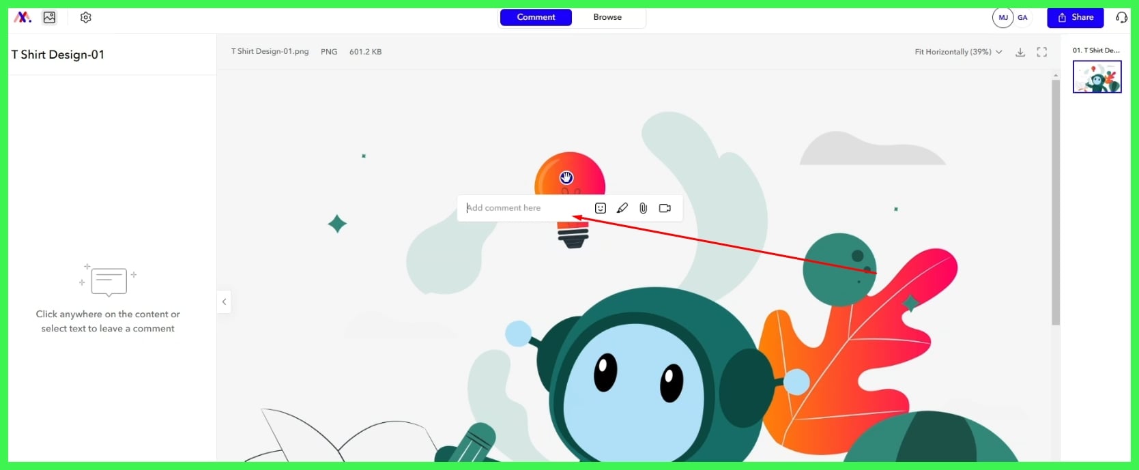
Task: Record a video comment with camera icon
Action: (x=665, y=208)
